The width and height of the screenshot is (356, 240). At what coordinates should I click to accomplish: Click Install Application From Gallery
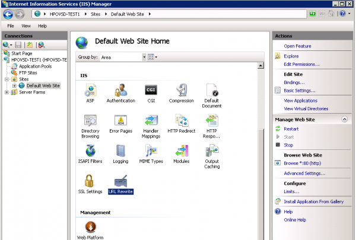click(313, 201)
